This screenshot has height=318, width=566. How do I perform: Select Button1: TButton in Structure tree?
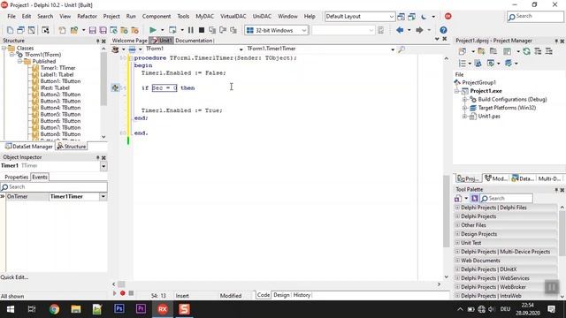[x=60, y=81]
